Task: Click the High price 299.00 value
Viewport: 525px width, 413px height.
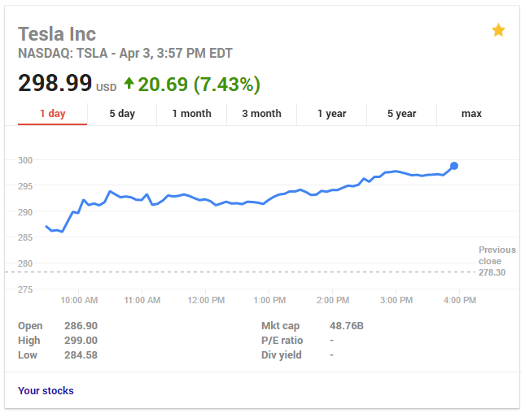Action: click(81, 340)
